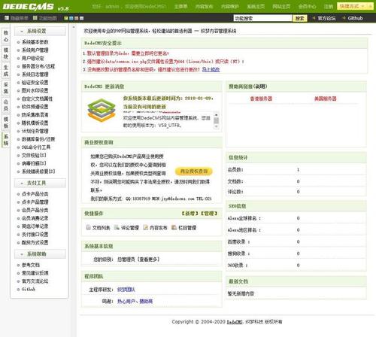Click 【管理】 in the 快捷操作 header
This screenshot has height=337, width=376.
tap(209, 214)
